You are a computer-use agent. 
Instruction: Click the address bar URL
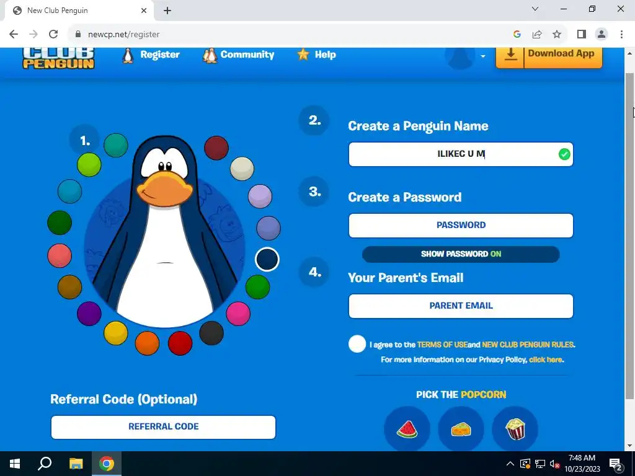tap(124, 35)
